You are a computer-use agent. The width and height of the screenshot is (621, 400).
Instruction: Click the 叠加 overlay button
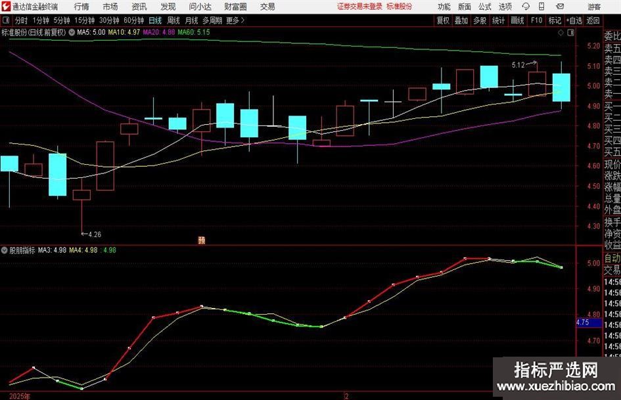point(461,20)
